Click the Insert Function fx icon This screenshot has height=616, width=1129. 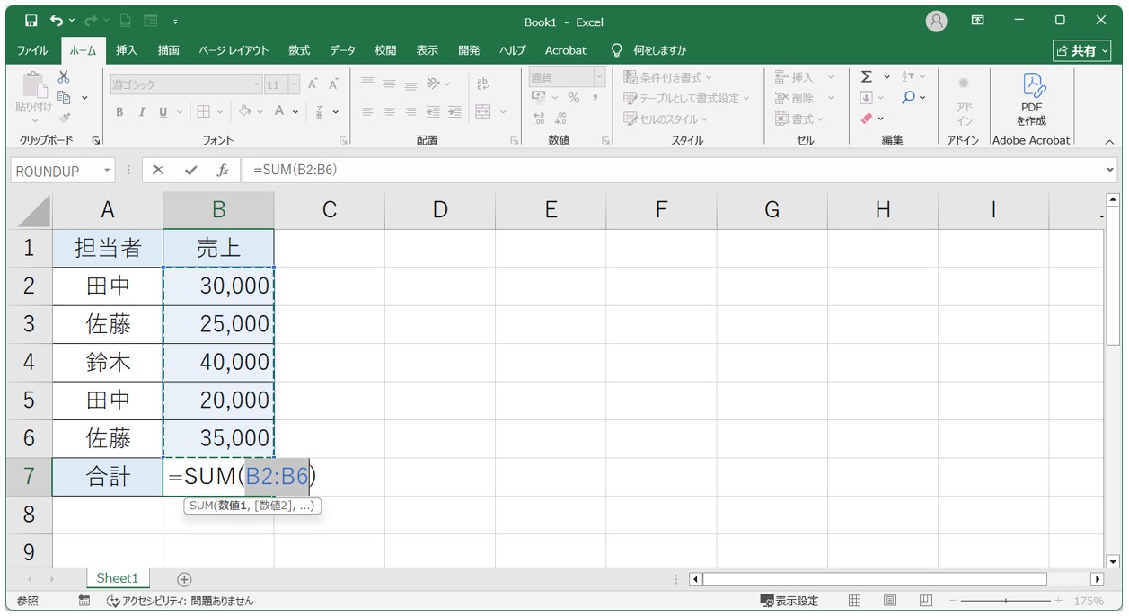222,170
